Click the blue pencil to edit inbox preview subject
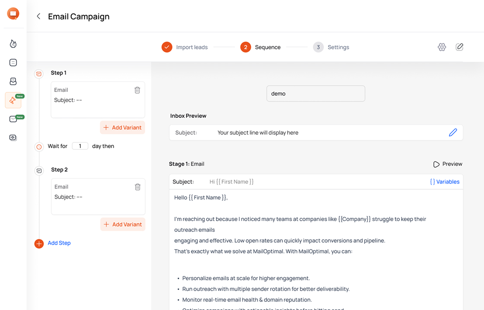Screen dimensions: 484x310 (453, 132)
